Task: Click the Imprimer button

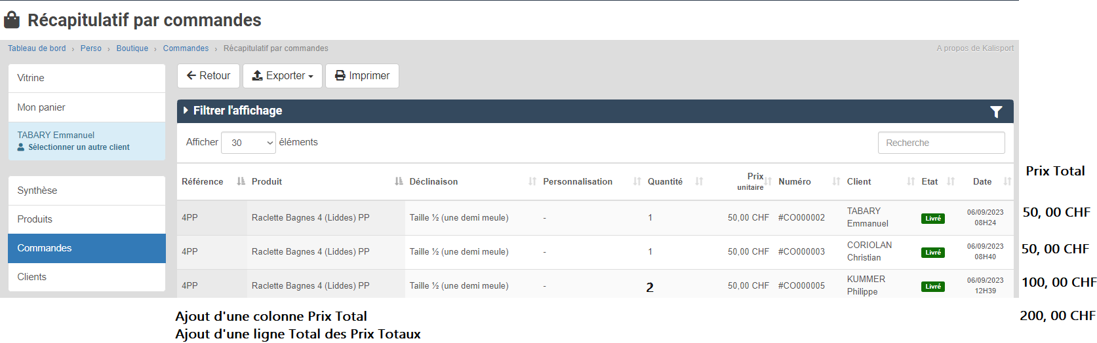Action: [362, 76]
